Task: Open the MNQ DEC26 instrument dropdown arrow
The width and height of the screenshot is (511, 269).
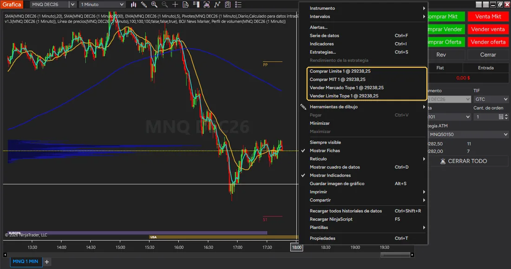Action: (x=72, y=5)
